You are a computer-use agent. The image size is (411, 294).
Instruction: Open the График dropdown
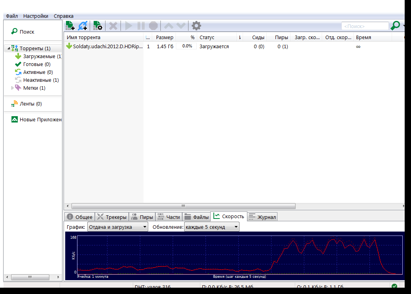tap(117, 227)
